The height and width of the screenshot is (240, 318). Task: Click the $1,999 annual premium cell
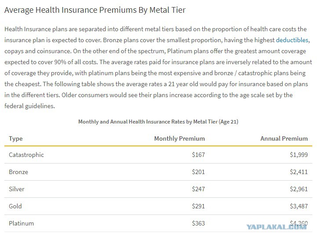pos(299,155)
